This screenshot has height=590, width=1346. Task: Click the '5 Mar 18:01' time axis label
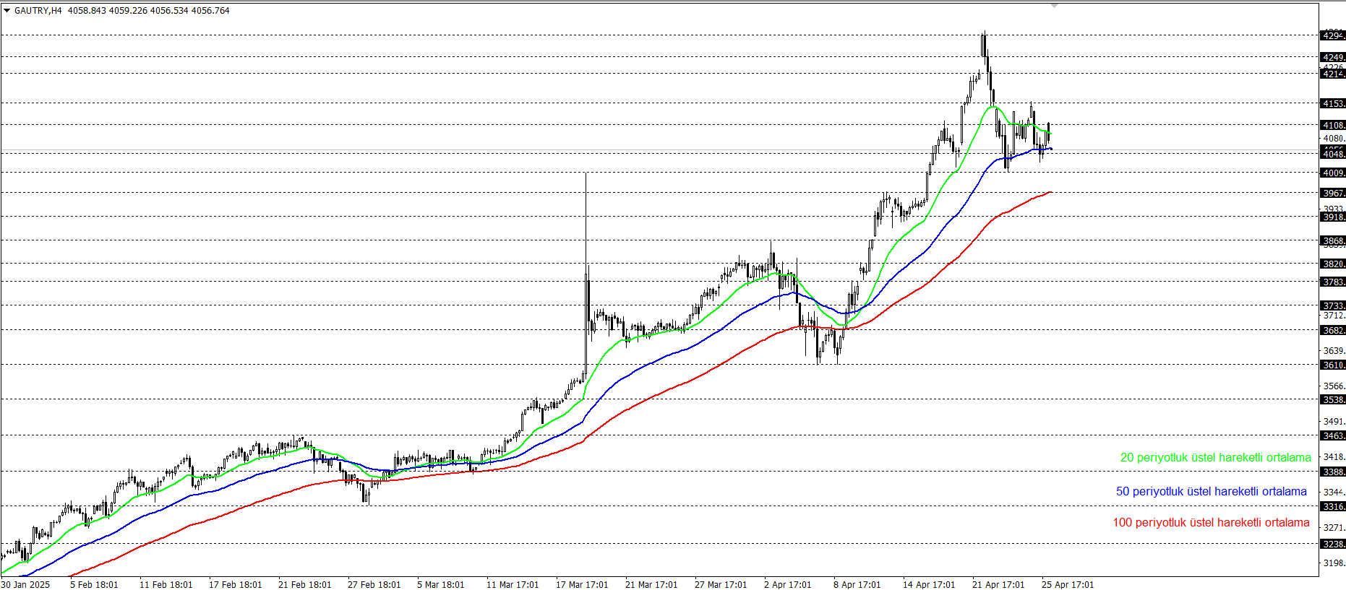pyautogui.click(x=441, y=585)
